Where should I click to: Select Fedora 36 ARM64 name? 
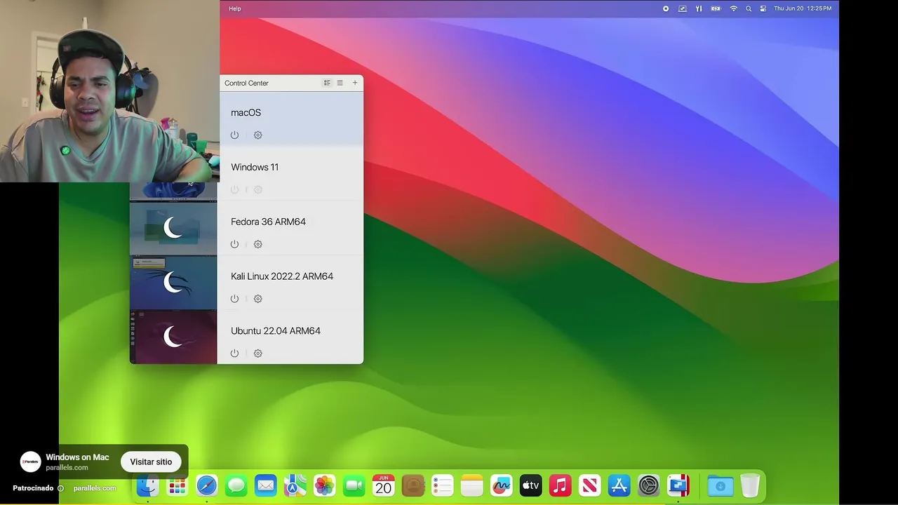[x=268, y=222]
